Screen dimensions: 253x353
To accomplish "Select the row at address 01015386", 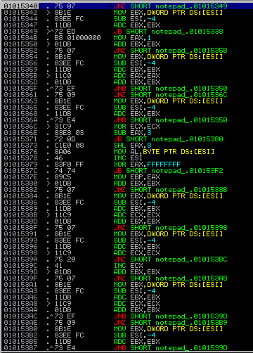I will pos(126,202).
